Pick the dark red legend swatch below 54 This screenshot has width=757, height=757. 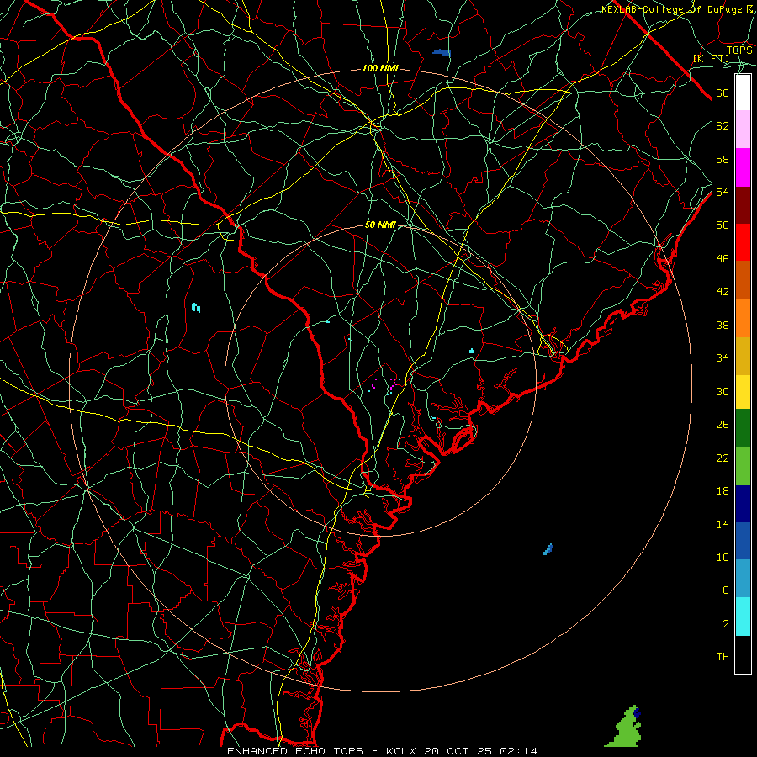pyautogui.click(x=743, y=205)
